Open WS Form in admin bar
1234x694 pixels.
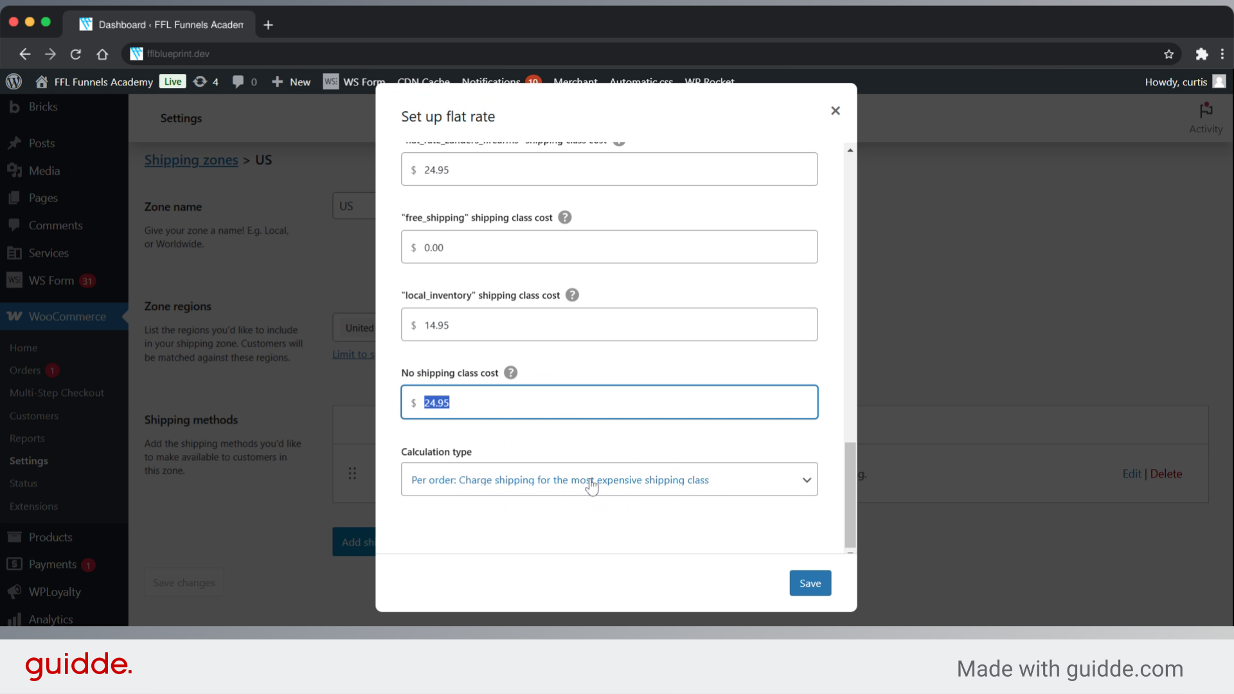[x=354, y=82]
